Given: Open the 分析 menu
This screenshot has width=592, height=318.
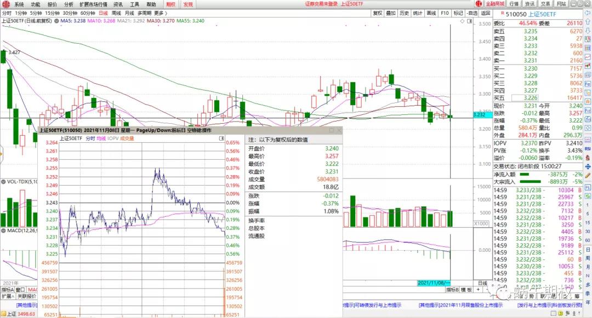Looking at the screenshot, I should tap(69, 4).
